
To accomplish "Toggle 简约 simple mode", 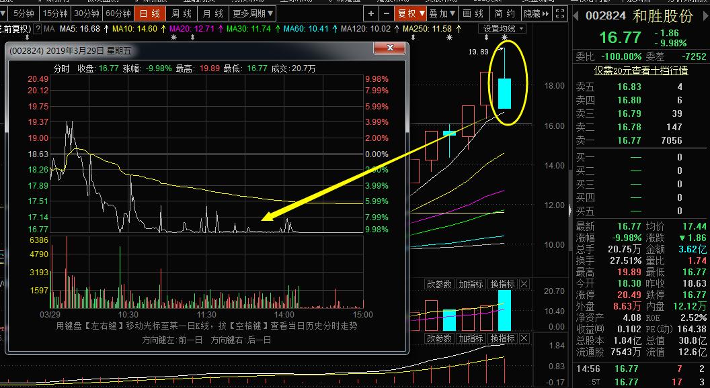I will 505,13.
